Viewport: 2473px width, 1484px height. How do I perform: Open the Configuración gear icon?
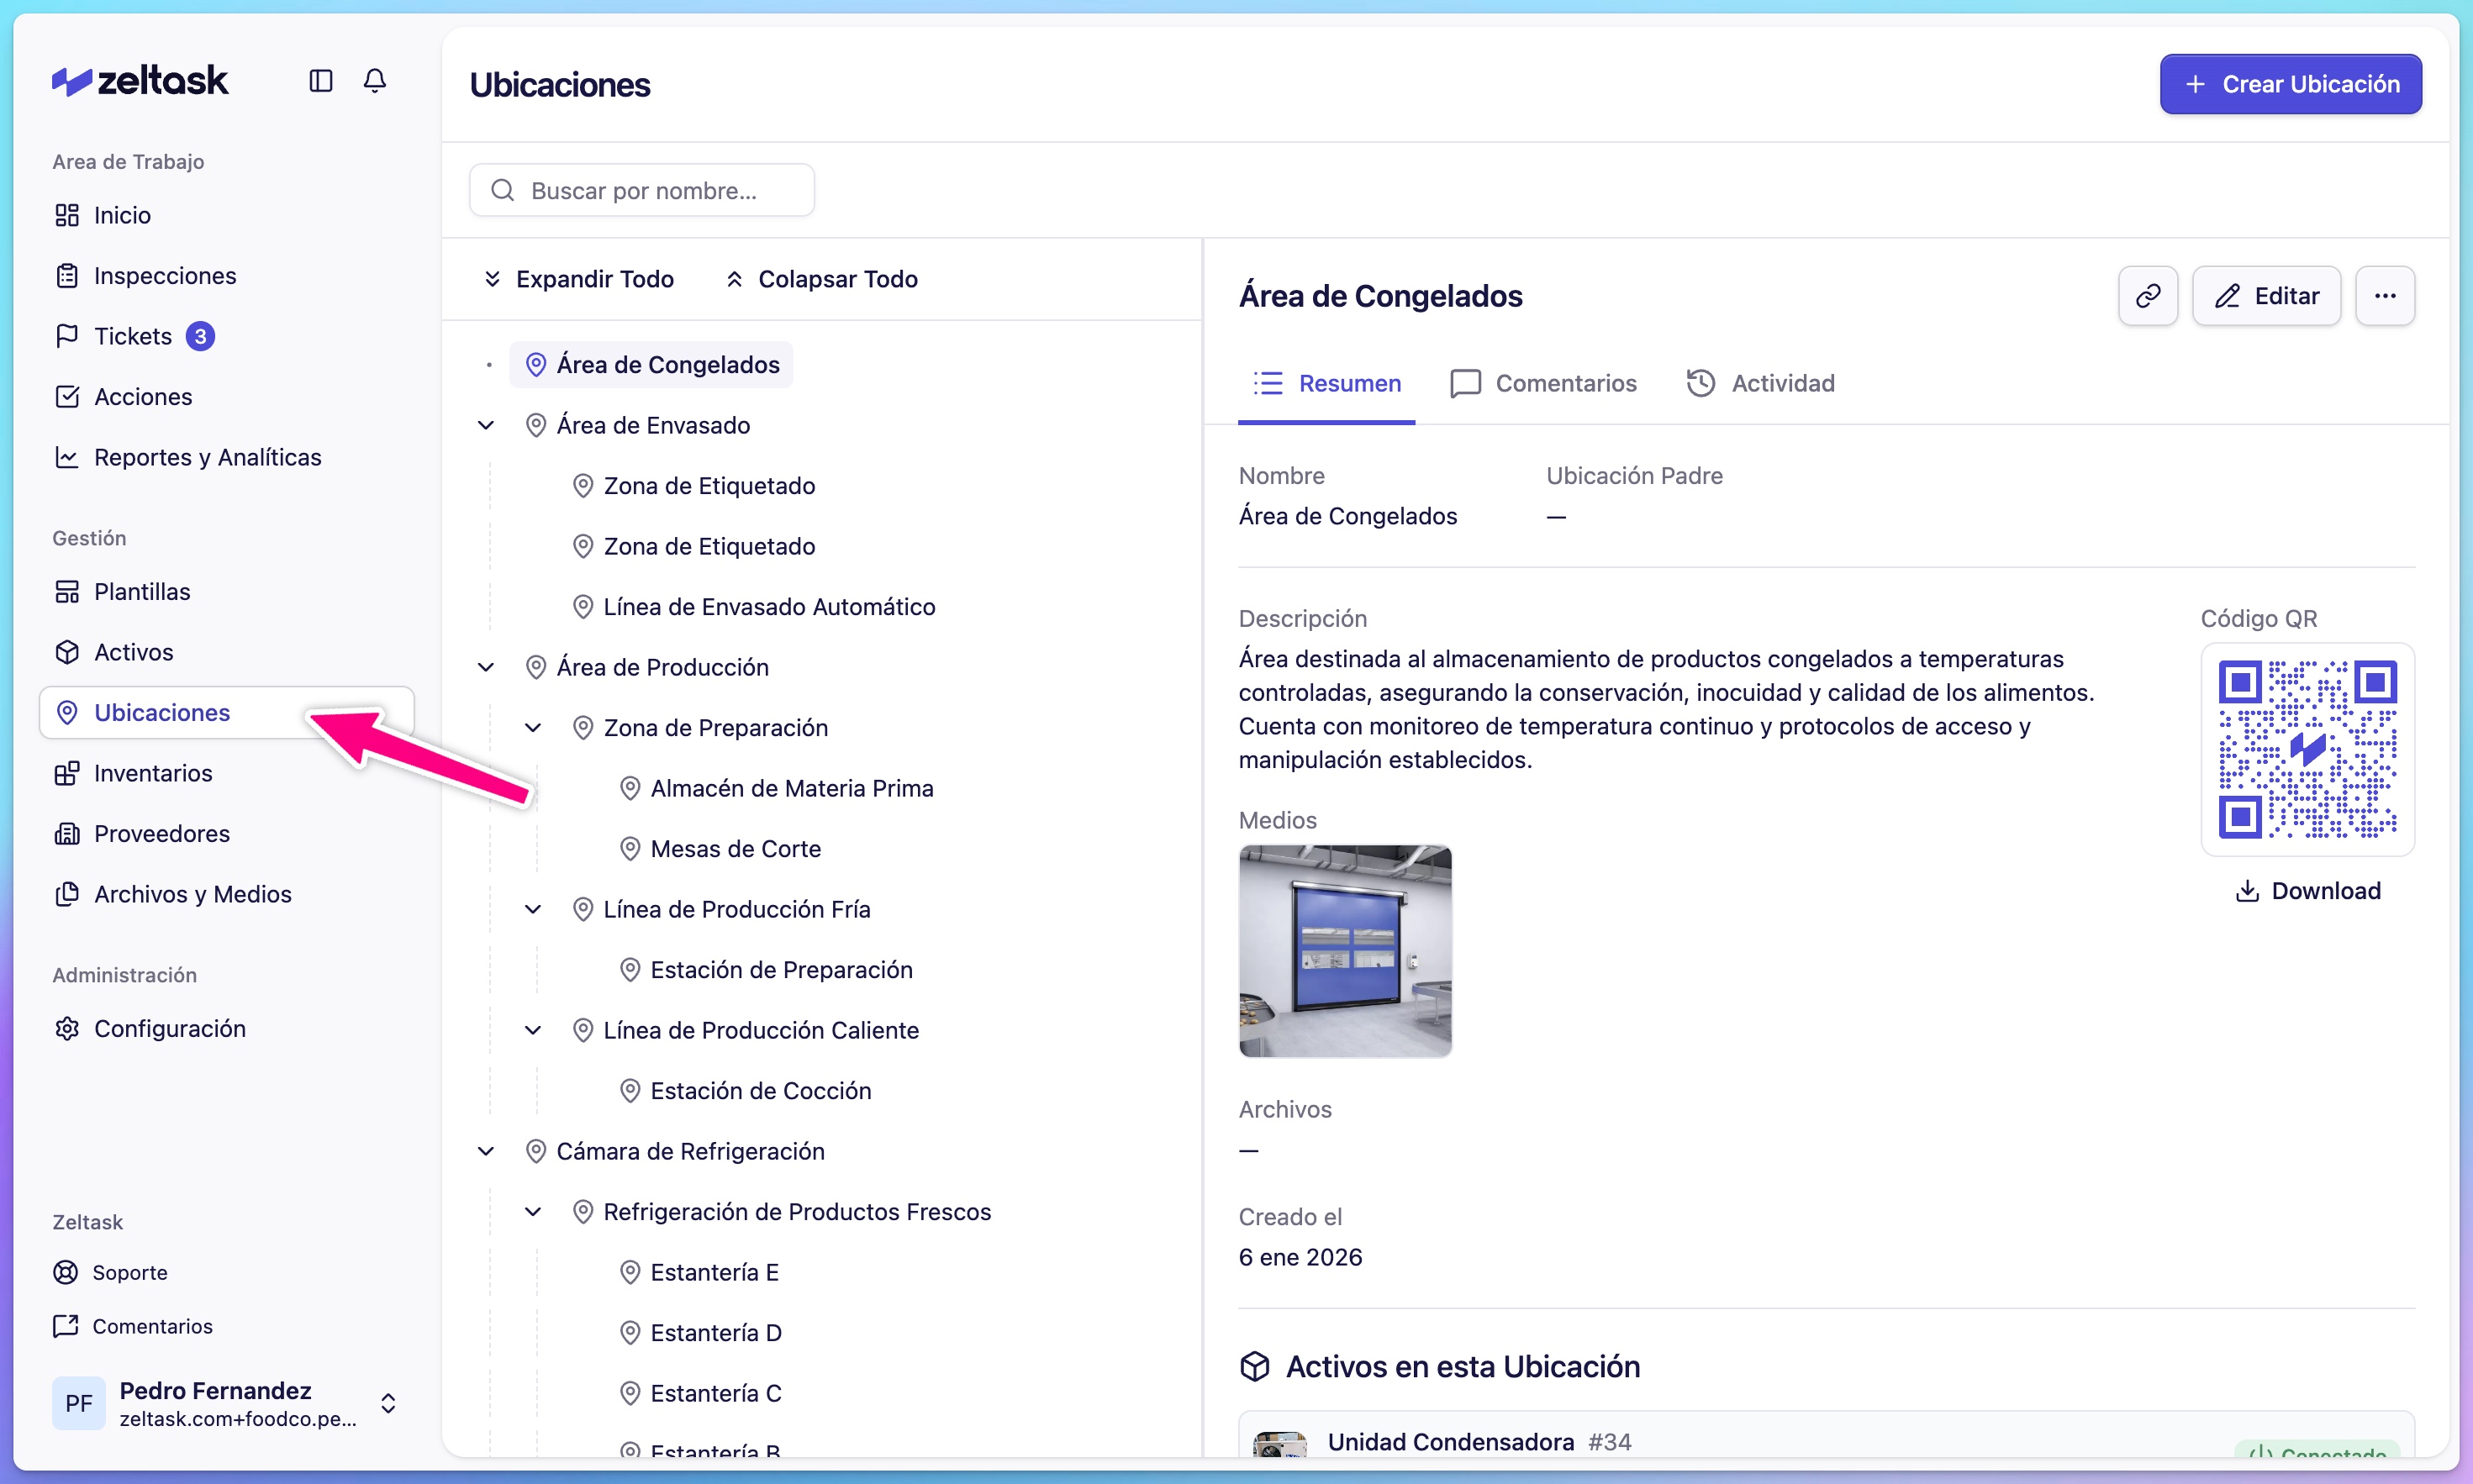click(66, 1028)
